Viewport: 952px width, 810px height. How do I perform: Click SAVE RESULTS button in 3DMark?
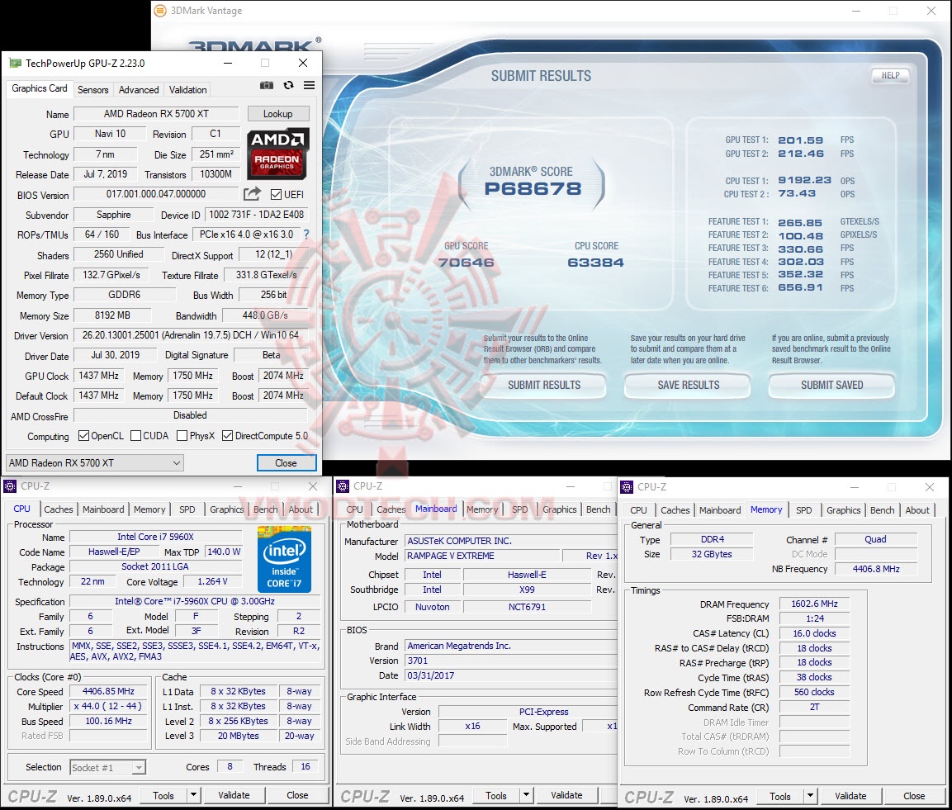pos(688,385)
